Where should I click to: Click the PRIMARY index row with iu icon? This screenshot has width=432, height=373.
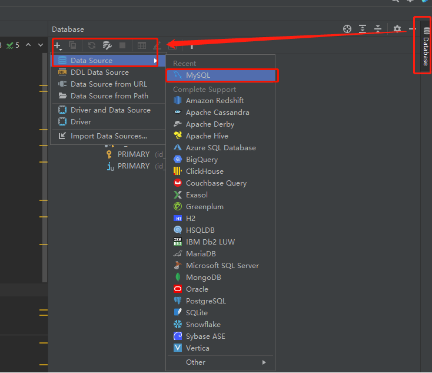135,166
